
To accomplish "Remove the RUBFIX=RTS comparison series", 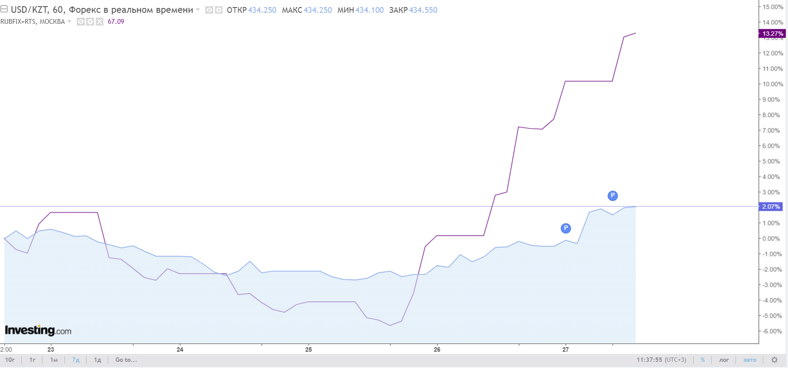I will pos(99,22).
